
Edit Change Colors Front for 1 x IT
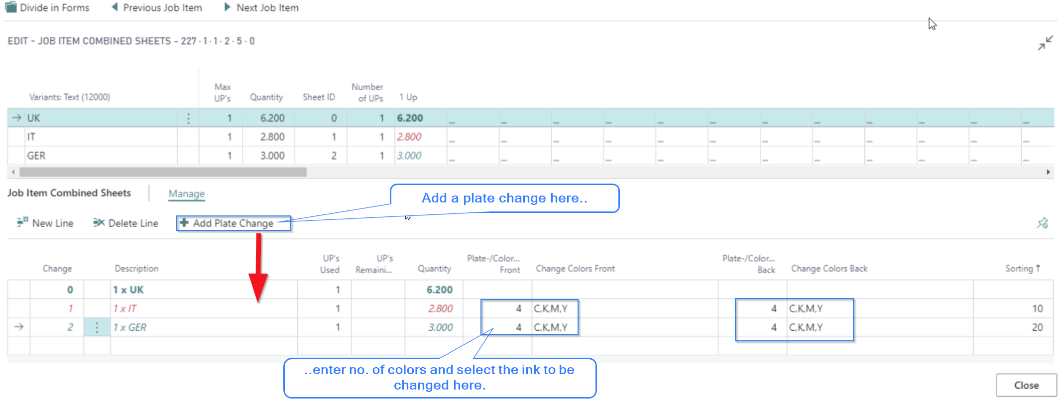pos(625,308)
